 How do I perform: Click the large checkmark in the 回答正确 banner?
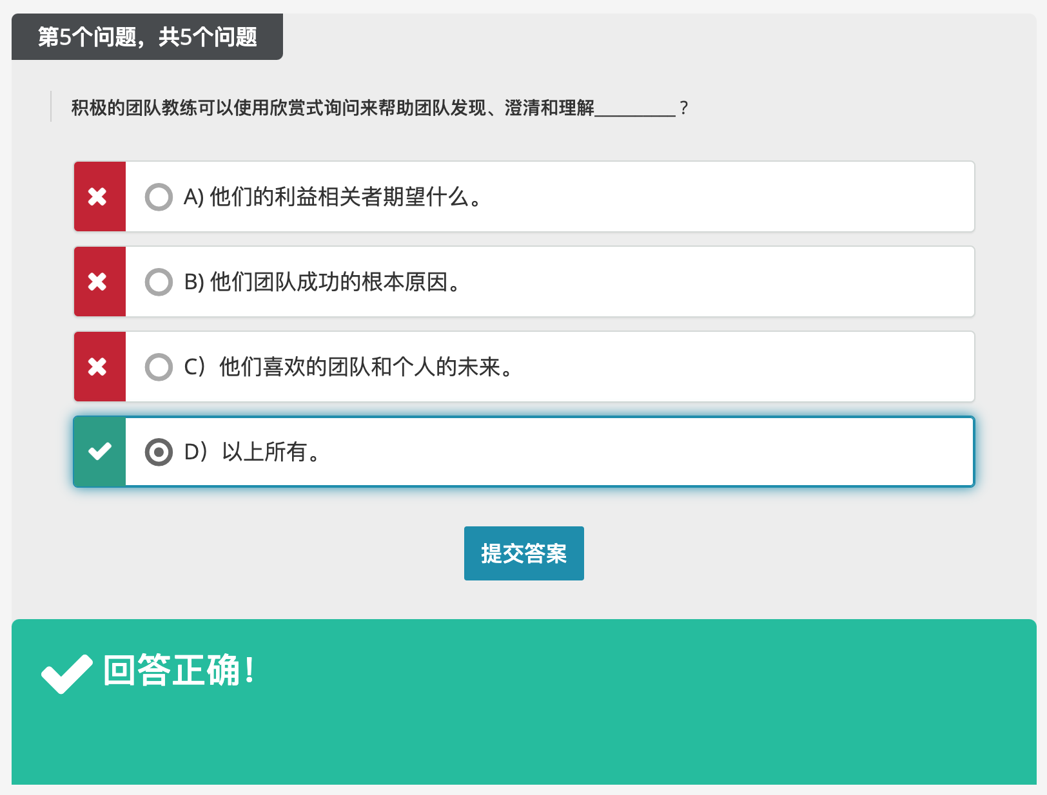click(66, 673)
